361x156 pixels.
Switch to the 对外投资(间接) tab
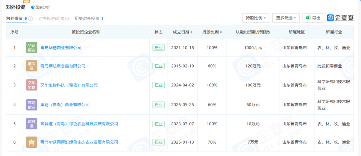tap(54, 18)
